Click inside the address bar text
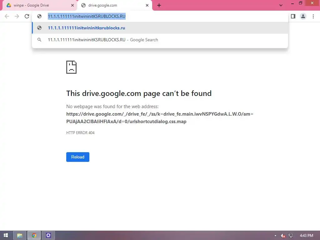 pos(87,16)
